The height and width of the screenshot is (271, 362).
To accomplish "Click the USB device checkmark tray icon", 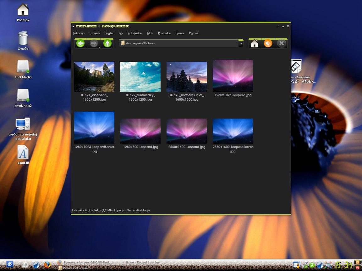I will click(x=306, y=266).
